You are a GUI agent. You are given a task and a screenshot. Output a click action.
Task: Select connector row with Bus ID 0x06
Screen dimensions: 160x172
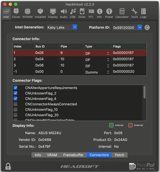(x=80, y=65)
